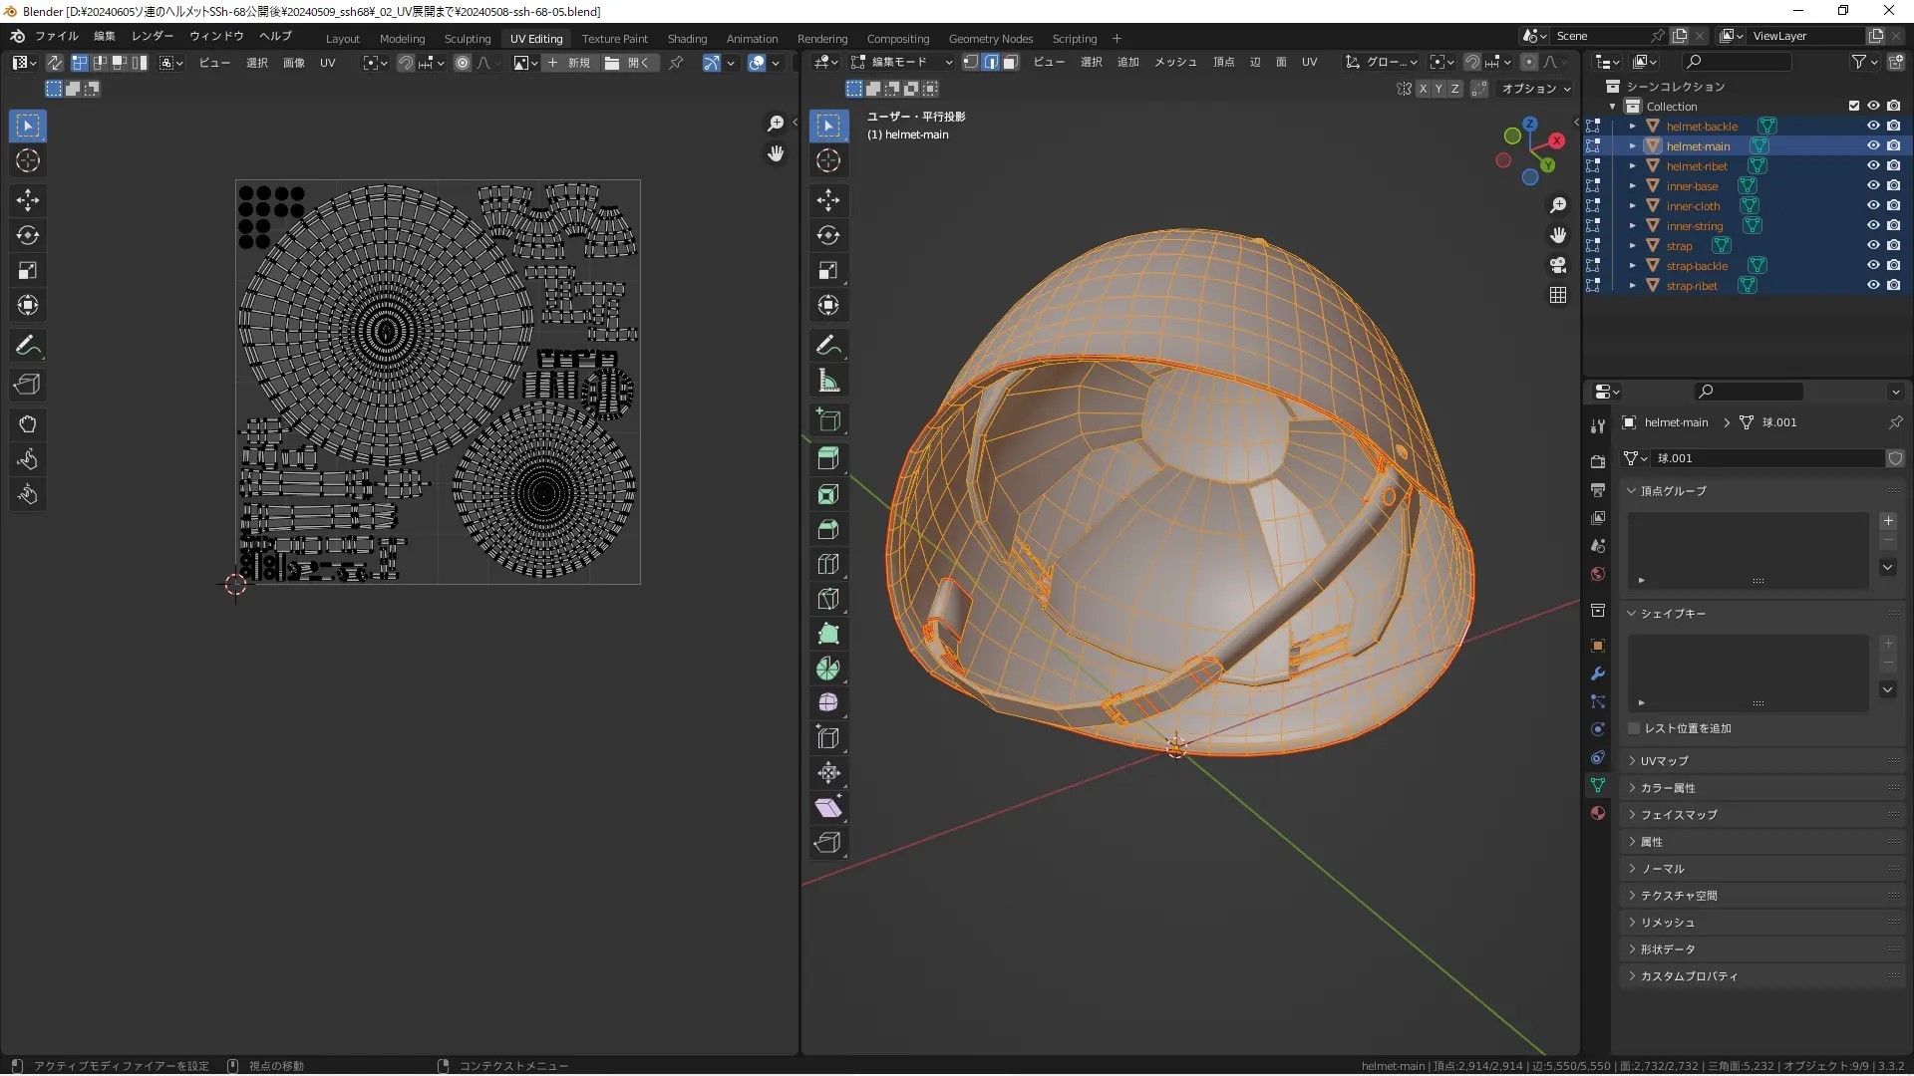1914x1076 pixels.
Task: Open the Modifier properties wrench tab
Action: (1598, 673)
